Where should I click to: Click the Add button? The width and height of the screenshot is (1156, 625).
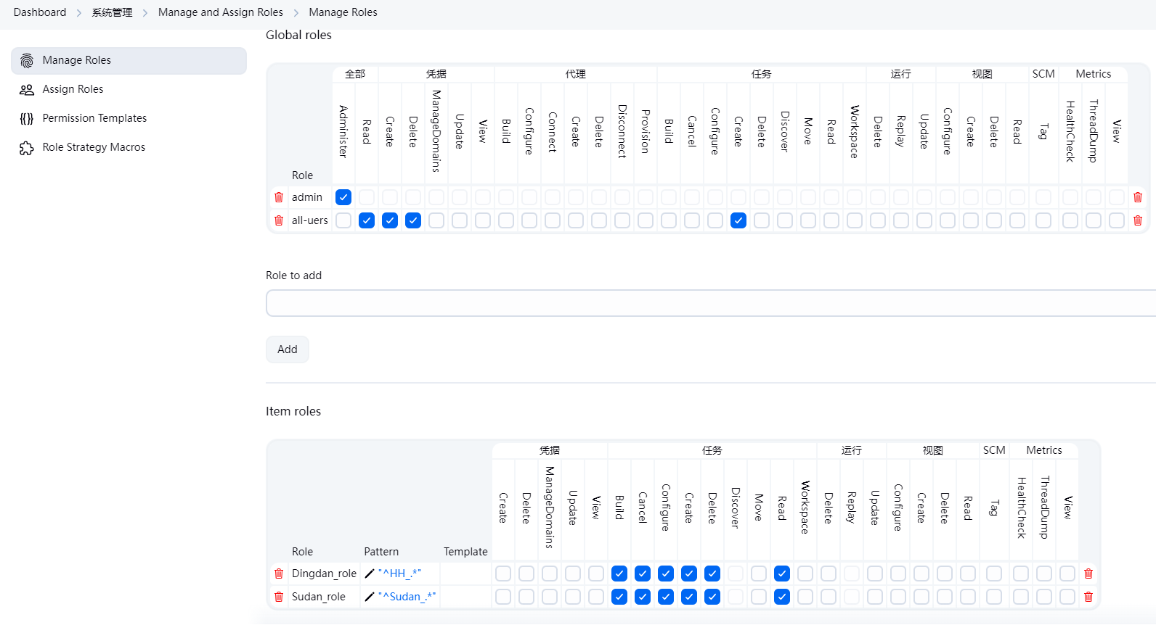point(288,349)
